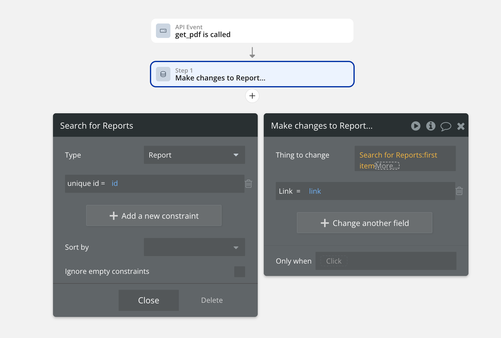
Task: Select the get_pdf is called event
Action: pyautogui.click(x=252, y=31)
